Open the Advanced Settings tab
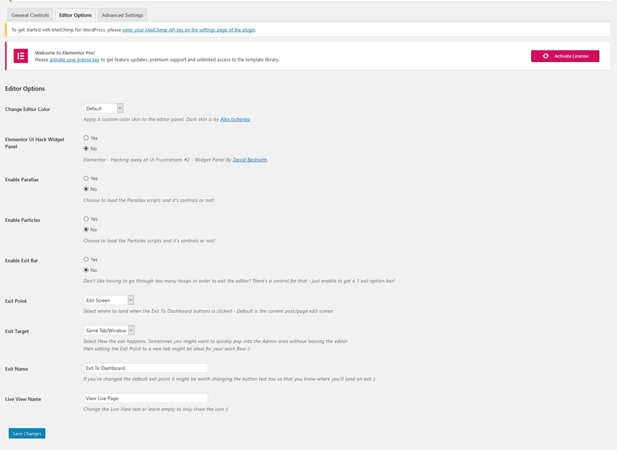Viewport: 617px width, 450px height. [x=122, y=15]
